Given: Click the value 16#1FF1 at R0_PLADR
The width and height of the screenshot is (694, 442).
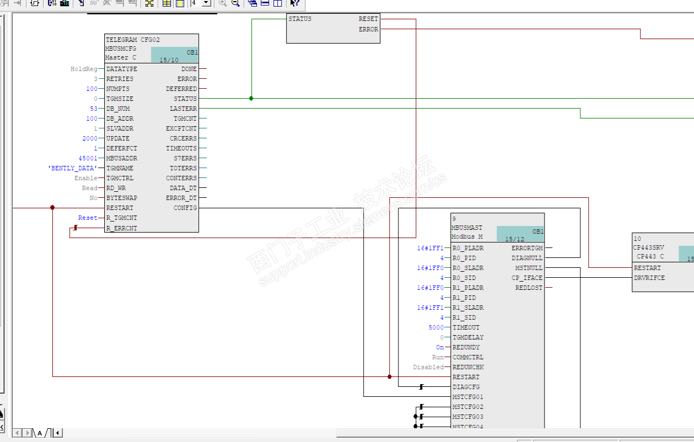Looking at the screenshot, I should click(x=430, y=248).
